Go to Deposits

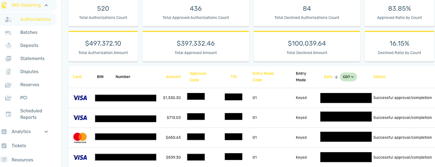[x=29, y=45]
